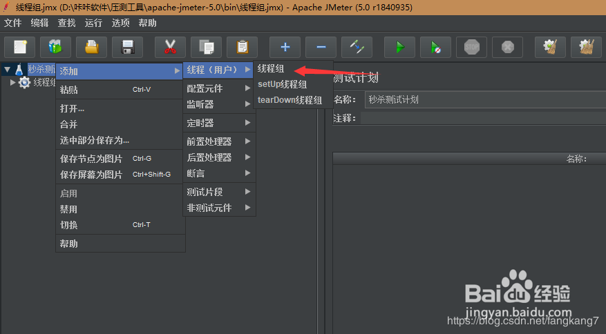Start the test with the green play icon
Image resolution: width=606 pixels, height=334 pixels.
coord(399,47)
